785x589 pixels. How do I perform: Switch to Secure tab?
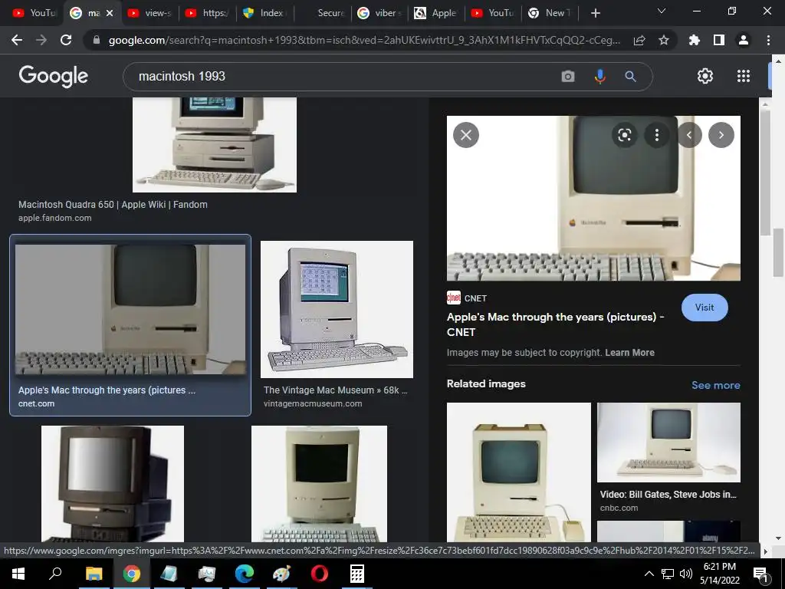pos(323,13)
